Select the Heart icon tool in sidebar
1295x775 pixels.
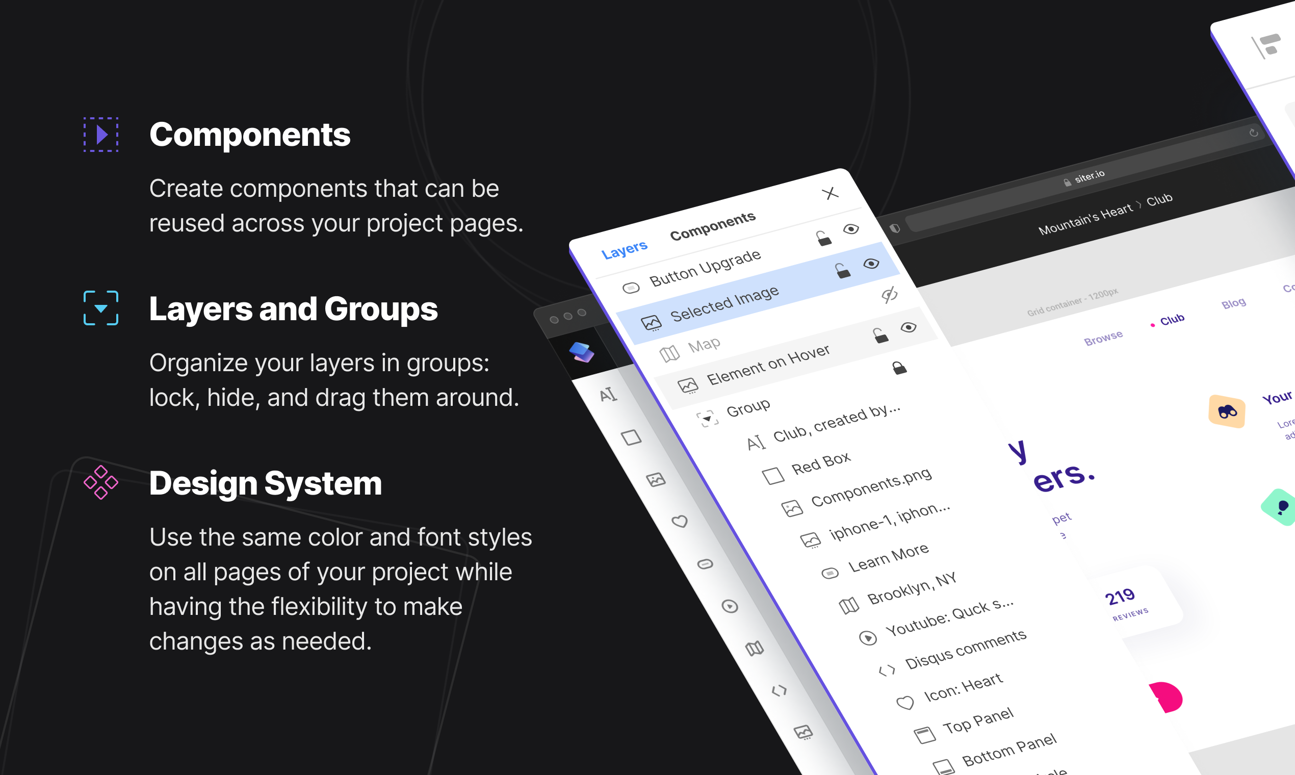coord(680,521)
